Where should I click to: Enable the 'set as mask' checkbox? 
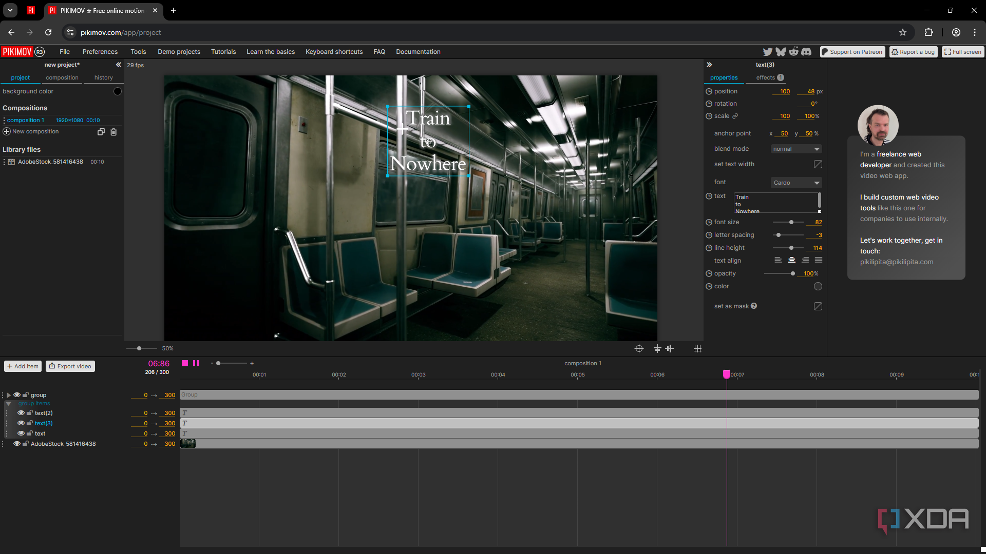818,306
